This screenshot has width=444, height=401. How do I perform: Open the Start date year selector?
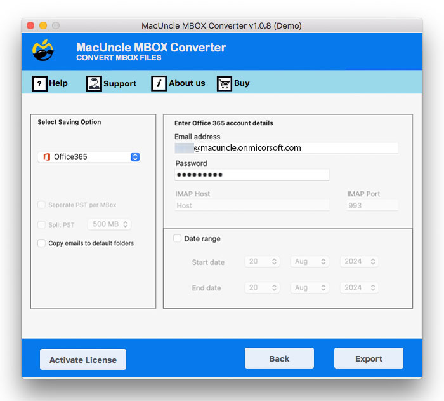coord(360,261)
